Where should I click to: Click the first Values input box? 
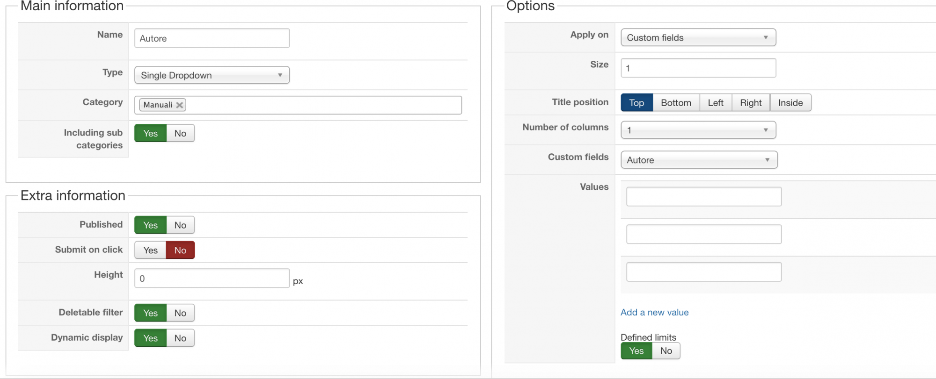coord(703,197)
